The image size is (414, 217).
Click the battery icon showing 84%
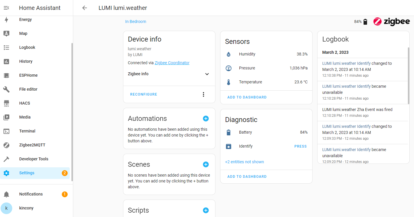pyautogui.click(x=365, y=22)
